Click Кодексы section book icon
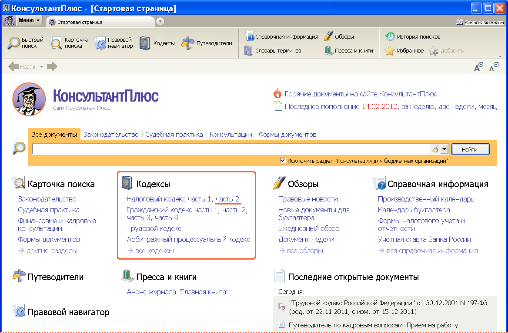The width and height of the screenshot is (508, 333). (x=127, y=183)
